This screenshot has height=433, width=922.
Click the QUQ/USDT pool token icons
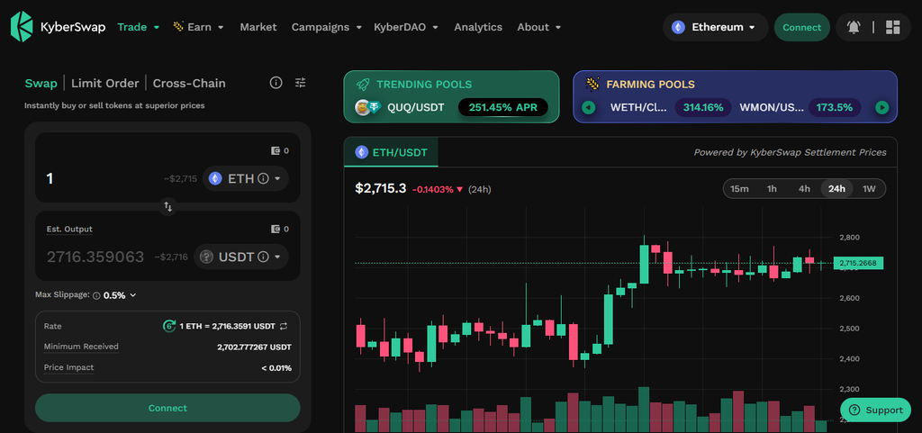tap(368, 107)
